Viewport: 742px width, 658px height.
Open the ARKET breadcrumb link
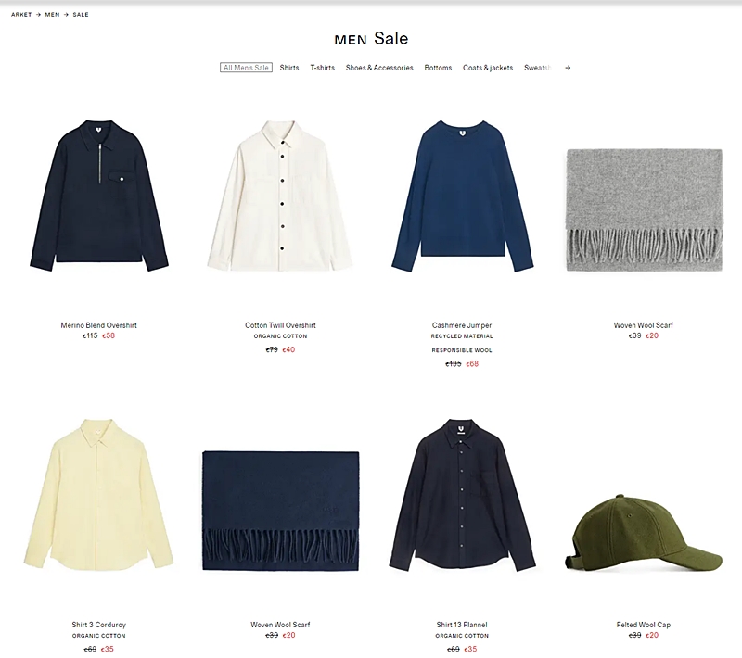(21, 15)
